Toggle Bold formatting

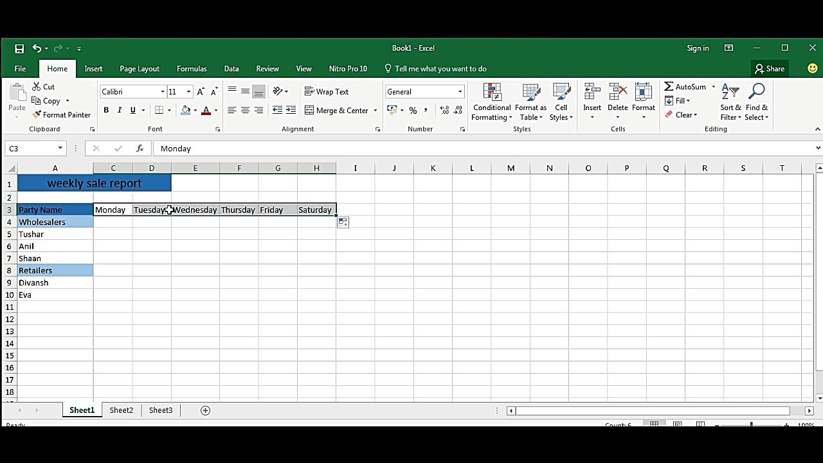click(106, 111)
